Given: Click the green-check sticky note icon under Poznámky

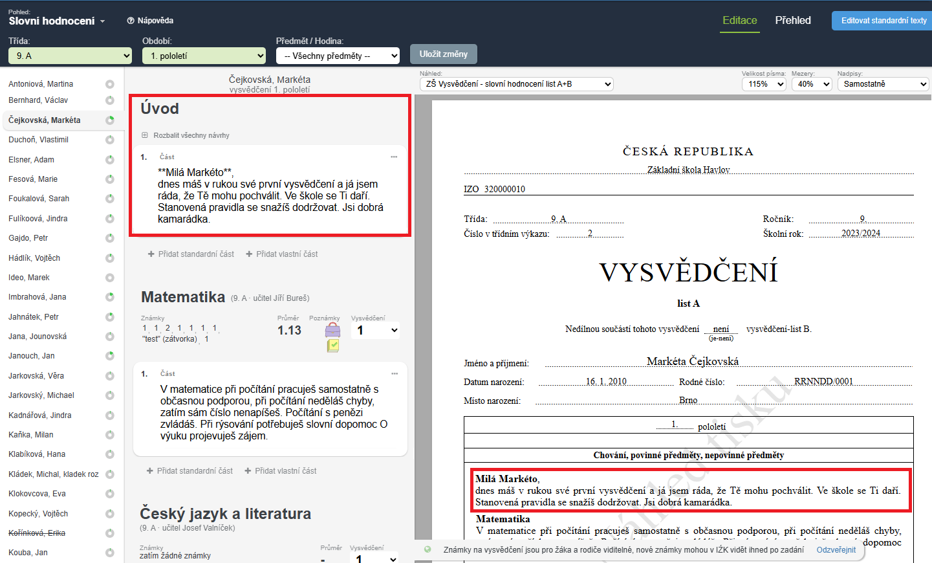Looking at the screenshot, I should tap(332, 346).
